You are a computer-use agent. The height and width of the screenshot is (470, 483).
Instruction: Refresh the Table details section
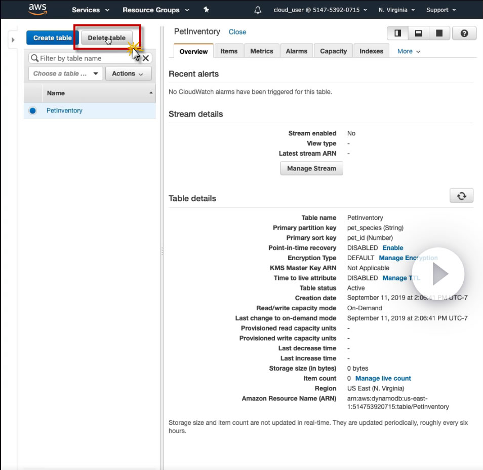click(x=461, y=196)
